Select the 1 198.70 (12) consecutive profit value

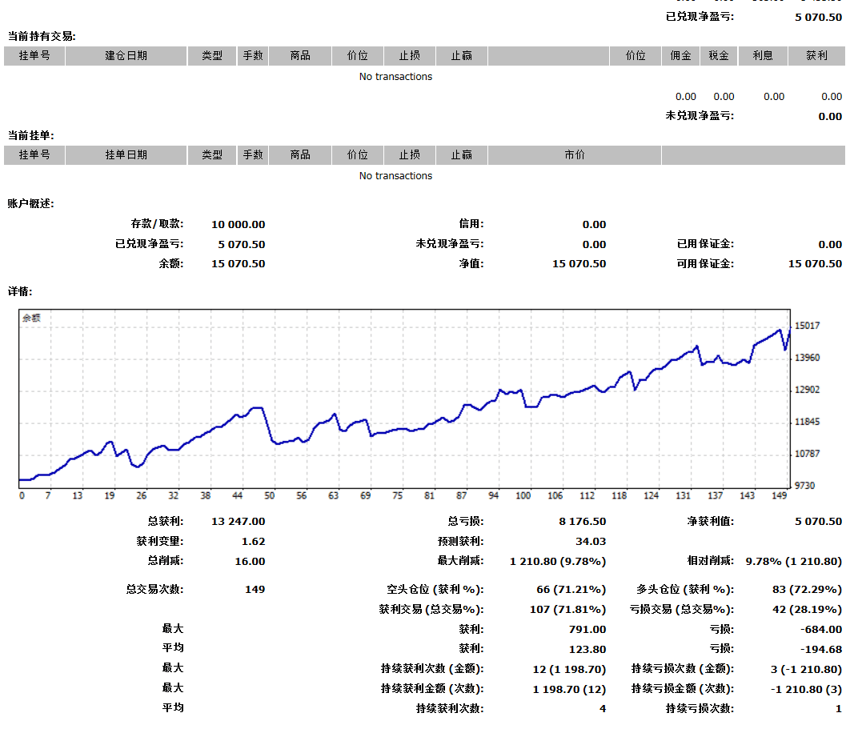point(569,689)
